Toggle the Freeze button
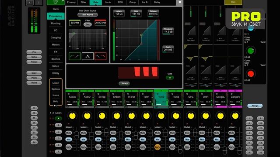 [34, 62]
